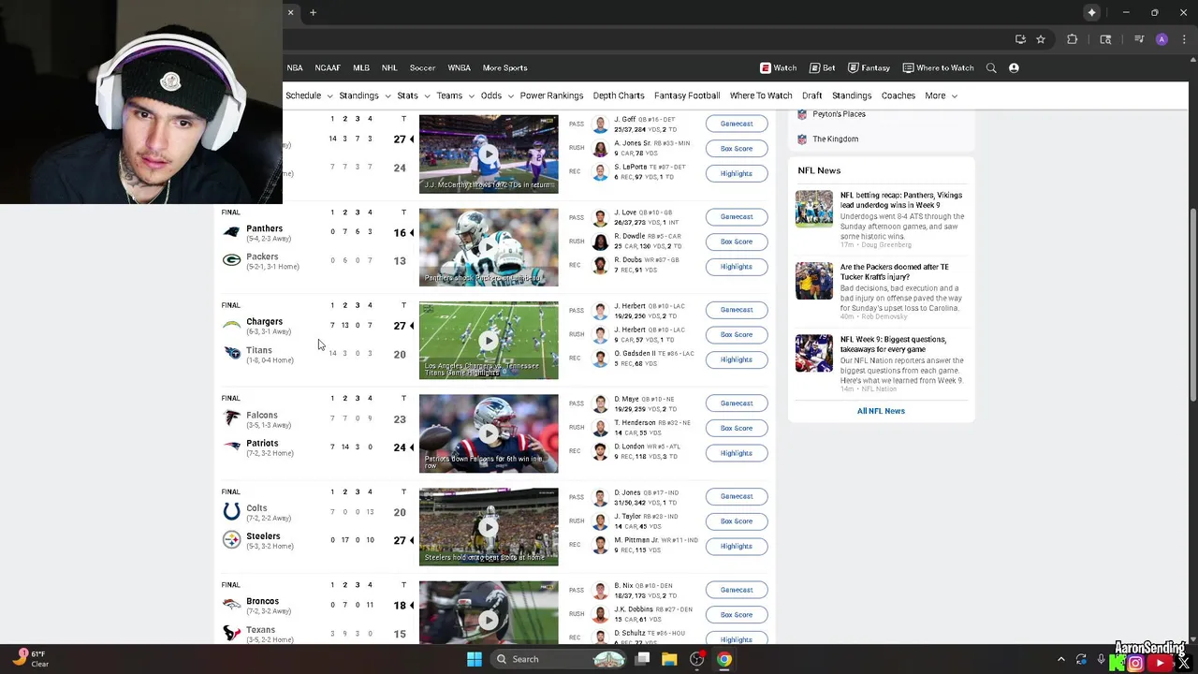This screenshot has width=1198, height=674.
Task: Click the Chrome profile avatar
Action: pos(1161,39)
